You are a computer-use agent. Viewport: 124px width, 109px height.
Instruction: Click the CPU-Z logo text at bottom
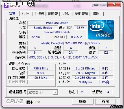[15, 101]
